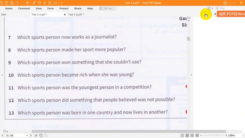Click the zoom slider handle
This screenshot has height=138, width=245.
coord(216,135)
